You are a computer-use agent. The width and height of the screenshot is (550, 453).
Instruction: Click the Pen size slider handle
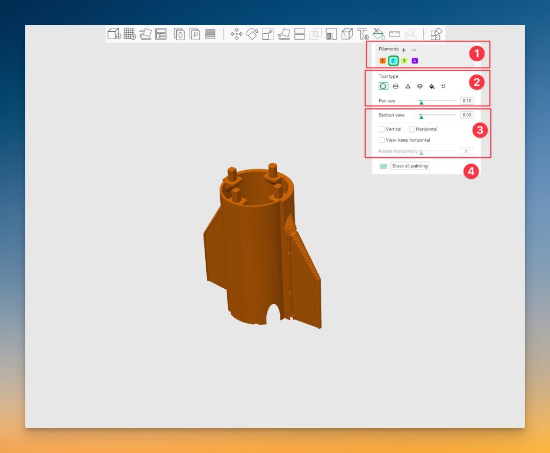(421, 101)
